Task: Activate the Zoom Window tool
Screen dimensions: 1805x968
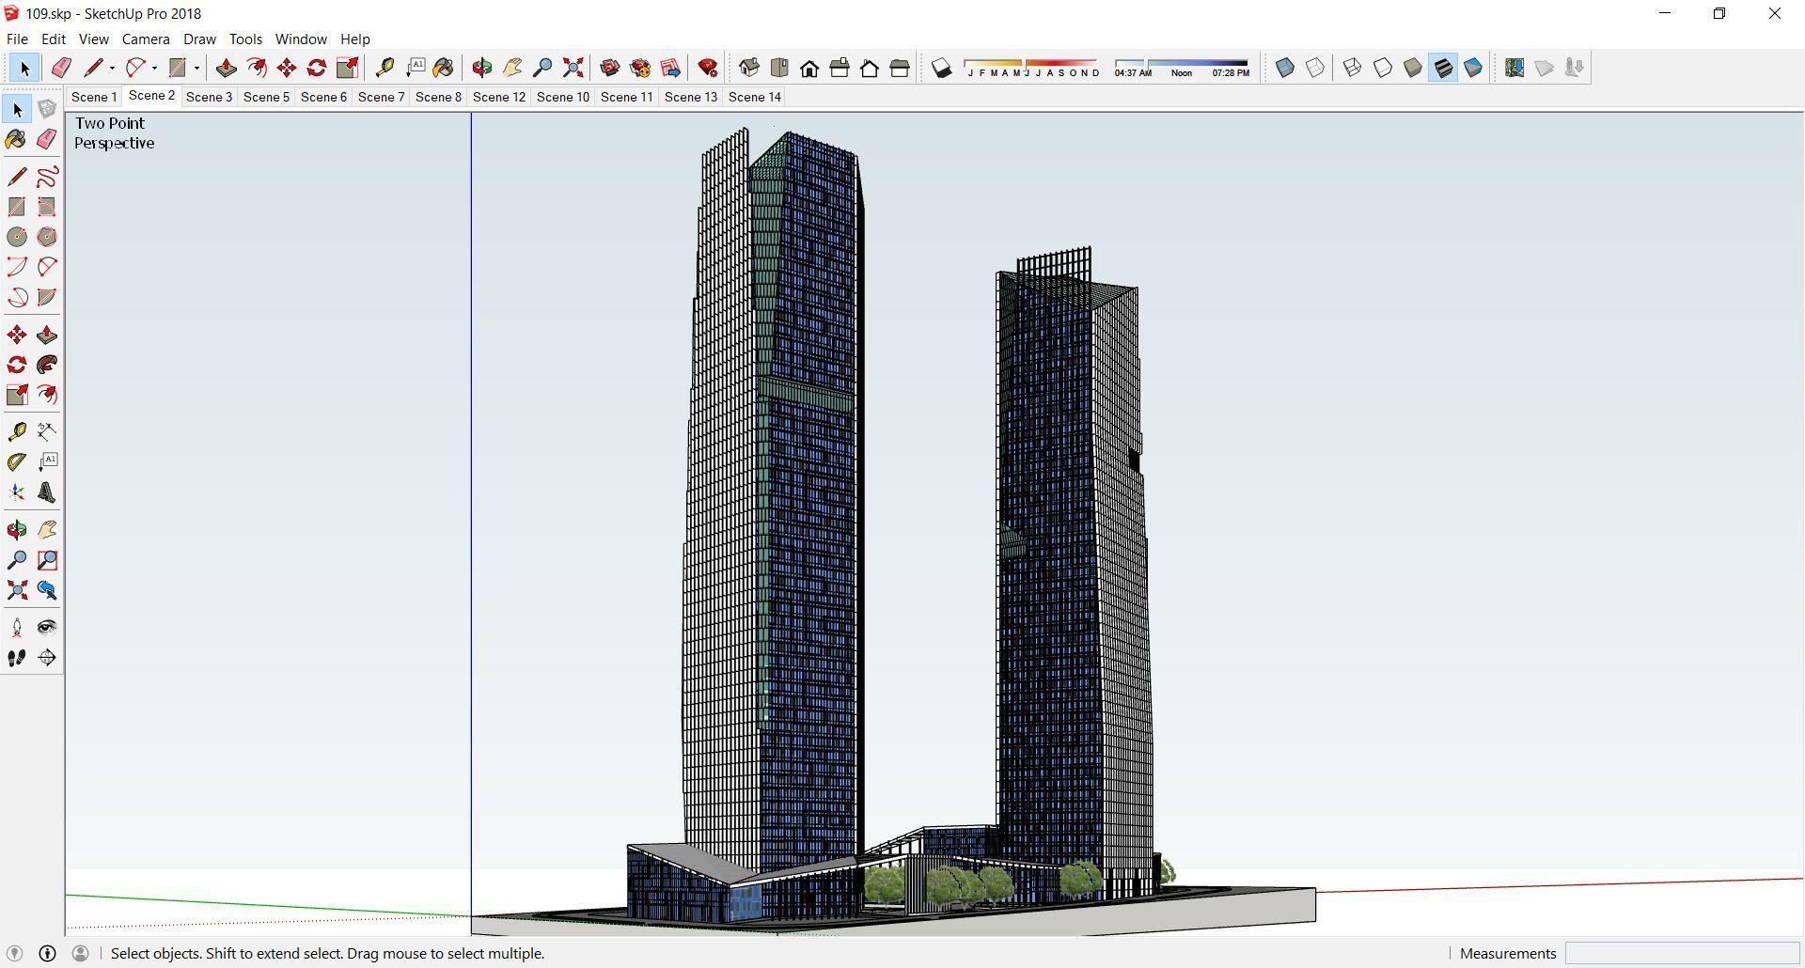Action: point(47,560)
